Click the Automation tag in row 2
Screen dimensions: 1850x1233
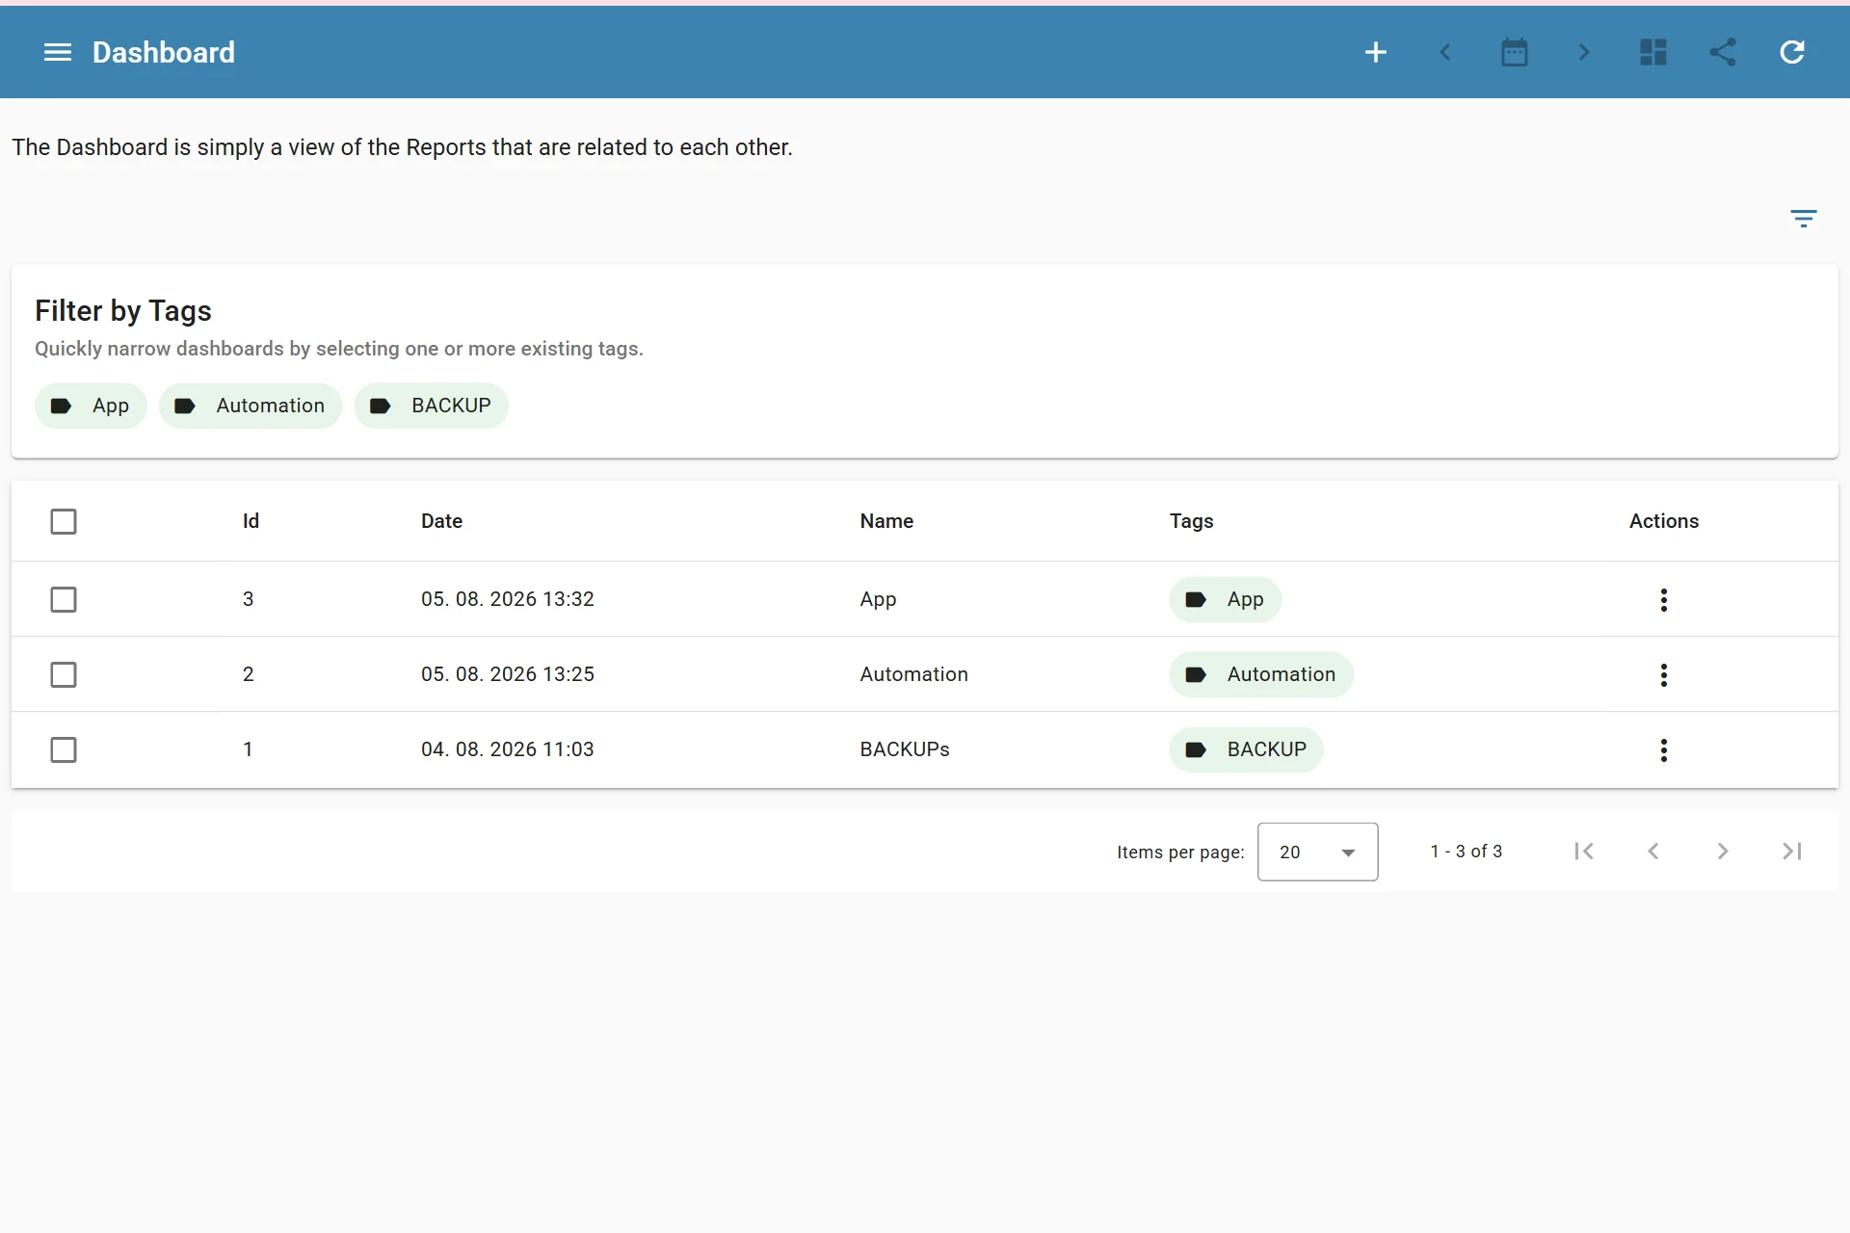pos(1261,675)
